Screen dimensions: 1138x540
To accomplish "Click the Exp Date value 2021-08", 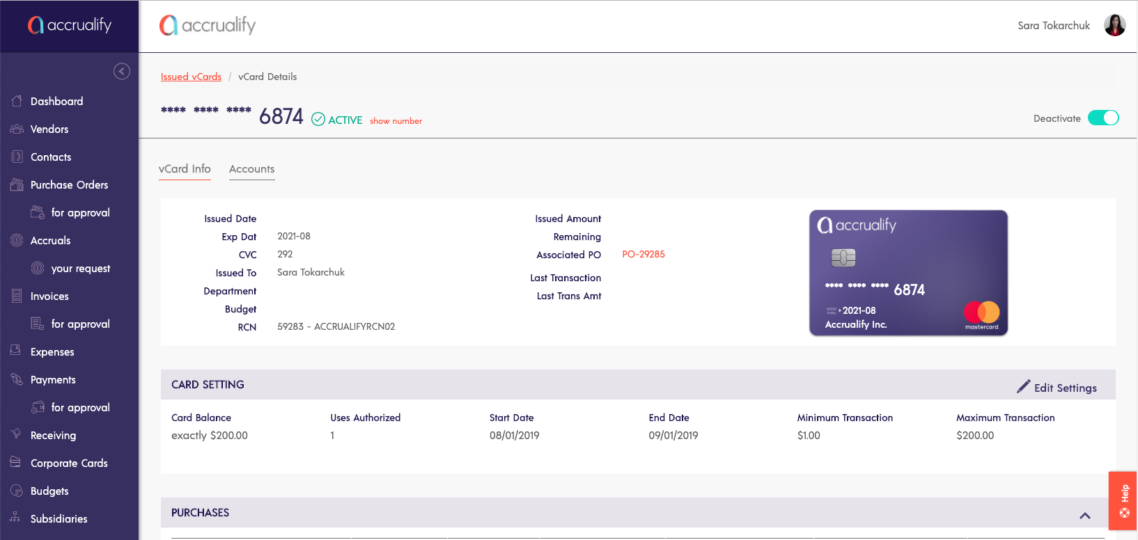I will [294, 236].
